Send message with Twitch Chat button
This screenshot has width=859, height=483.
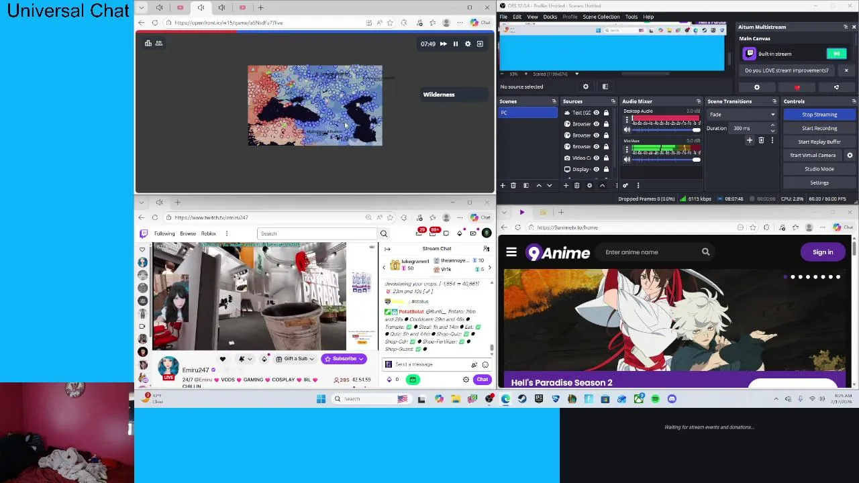click(483, 380)
